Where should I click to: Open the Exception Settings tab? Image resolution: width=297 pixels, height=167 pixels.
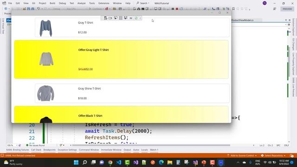[67, 150]
